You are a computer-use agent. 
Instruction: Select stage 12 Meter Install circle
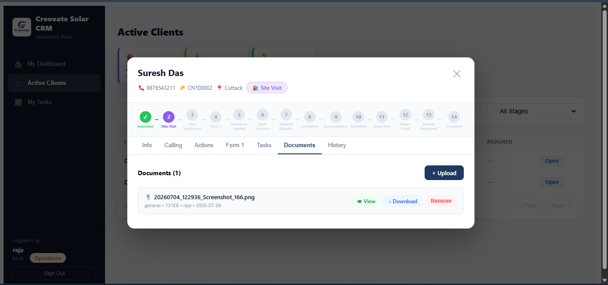click(405, 115)
